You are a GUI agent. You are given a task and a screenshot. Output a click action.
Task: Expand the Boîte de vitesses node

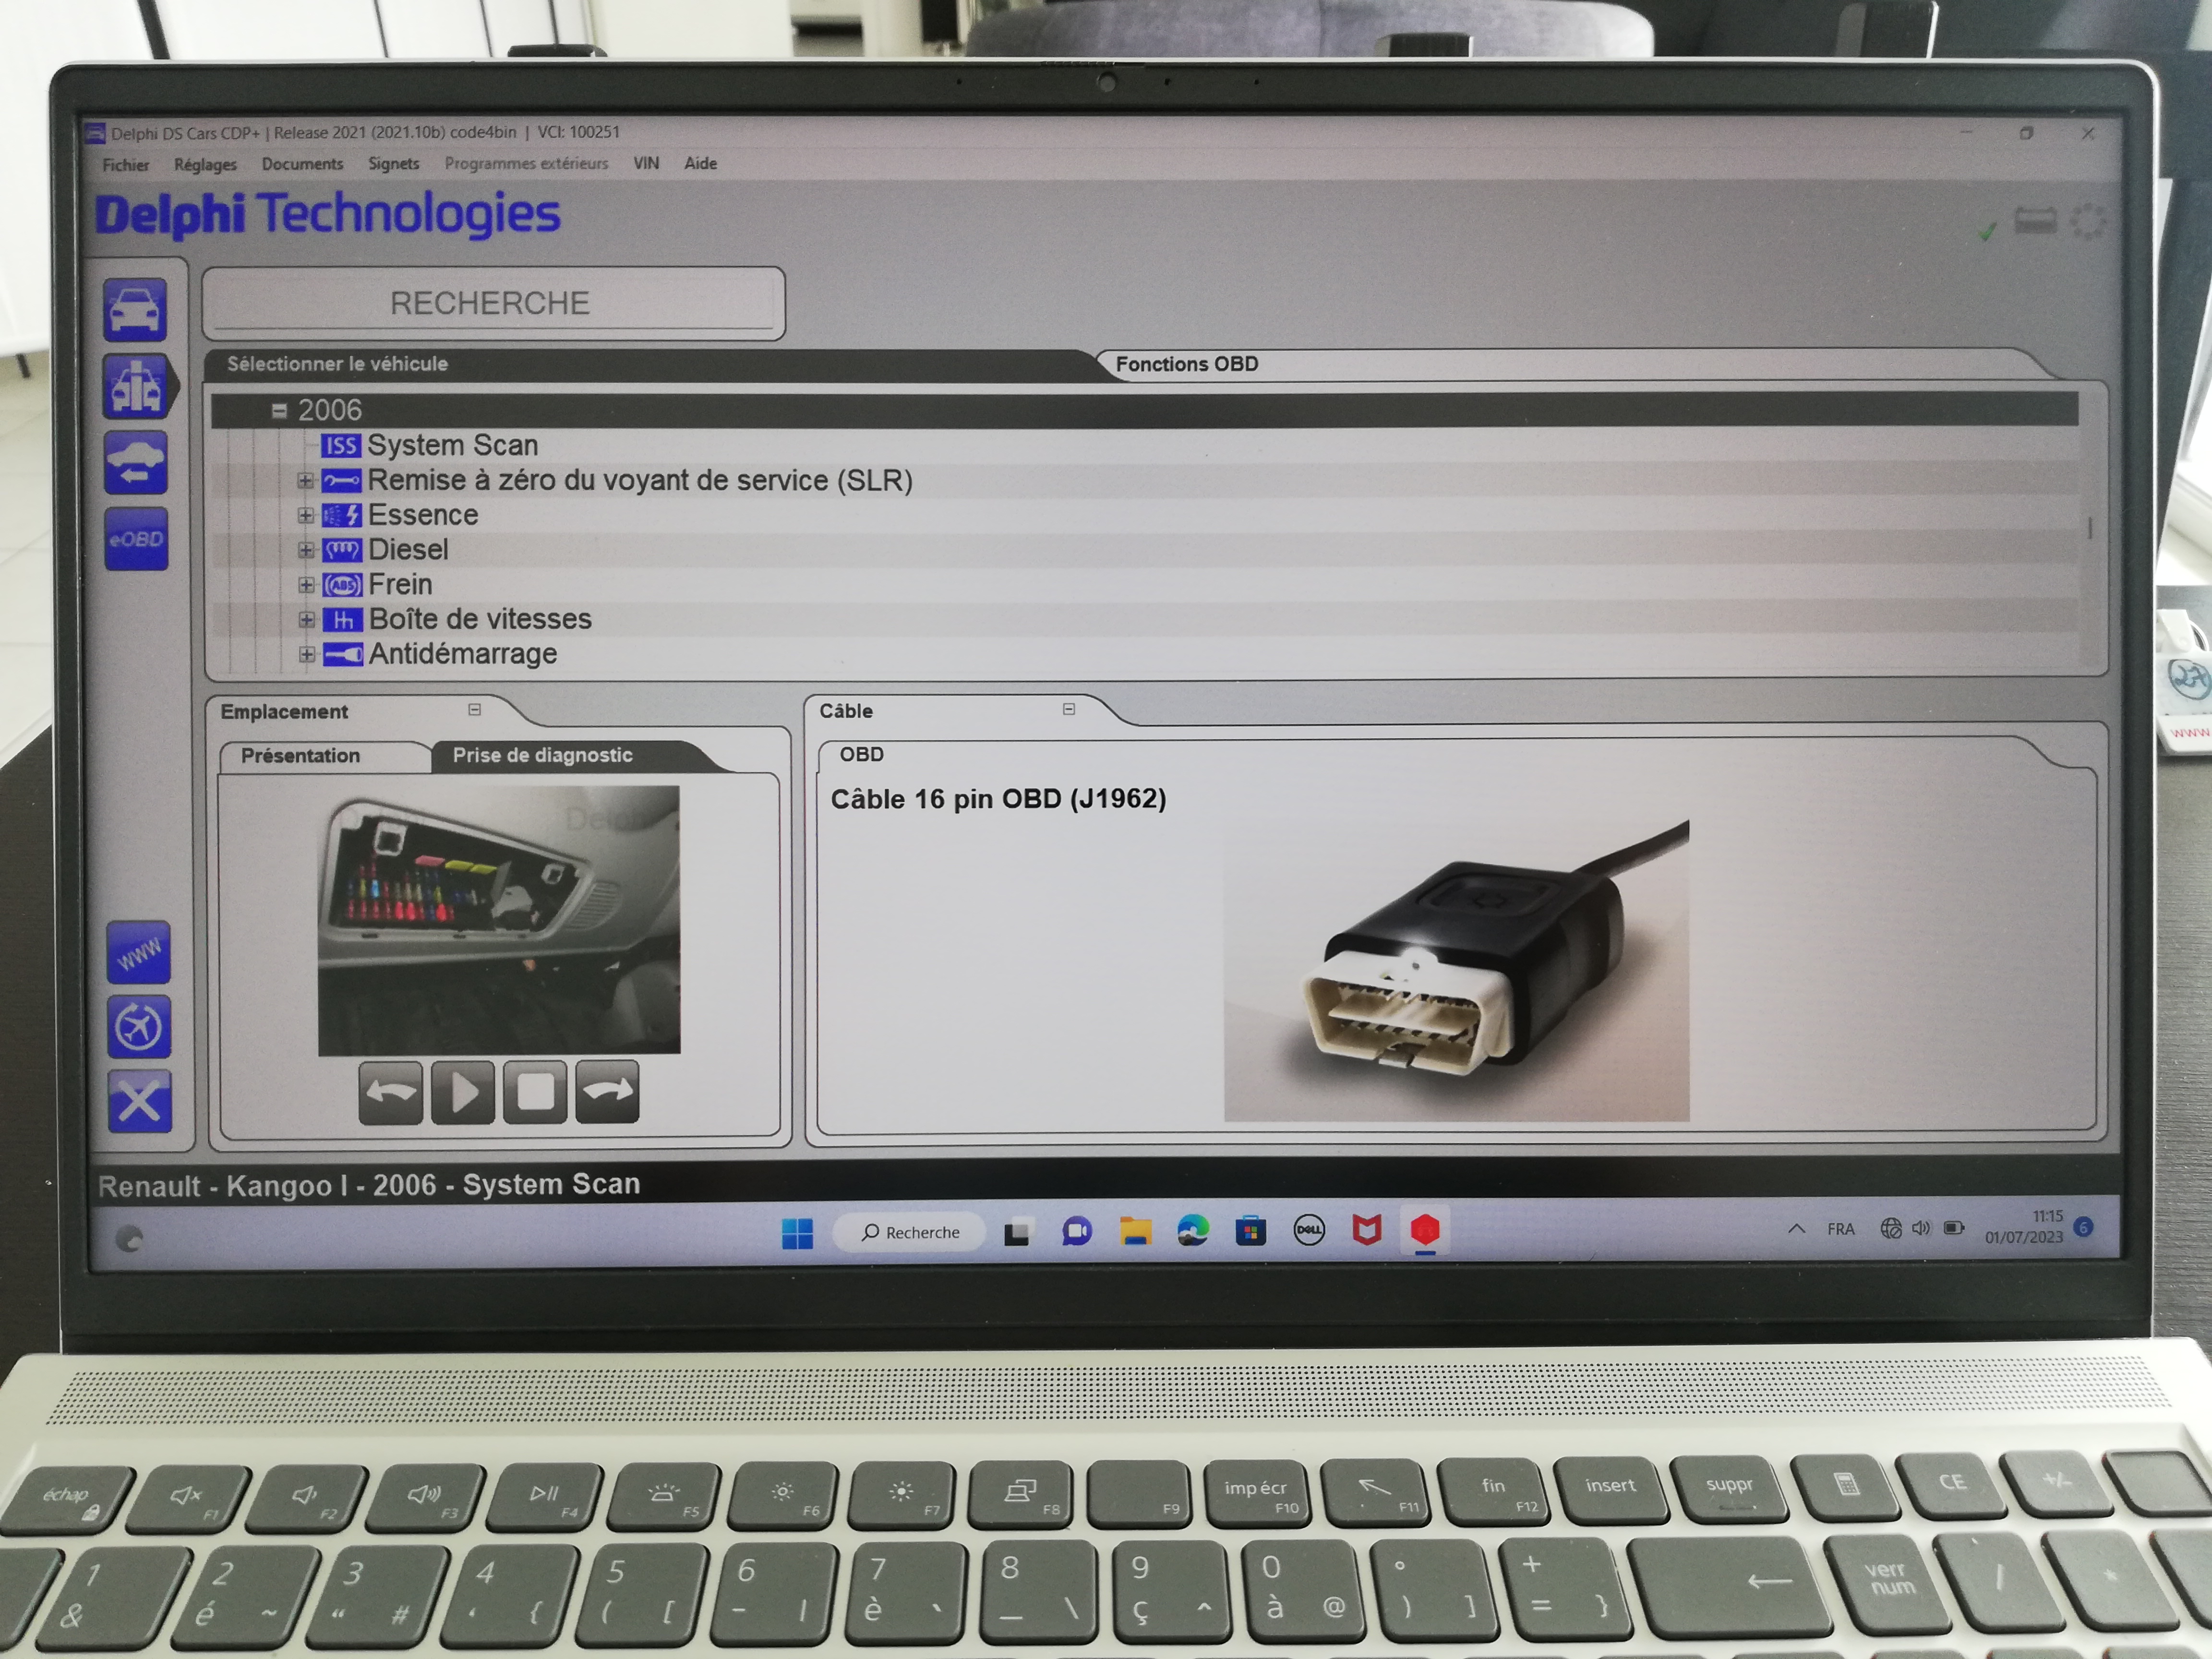coord(307,620)
